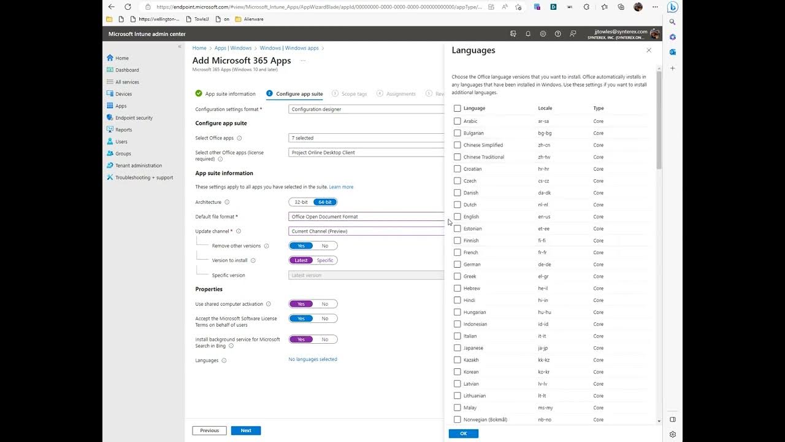Check the English language checkbox
785x442 pixels.
(457, 217)
